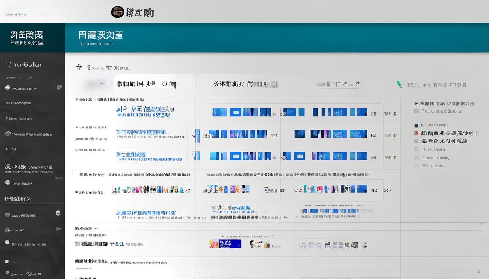Click the tiny circle icon in the window's bottom-right corner
The height and width of the screenshot is (279, 489).
click(478, 271)
